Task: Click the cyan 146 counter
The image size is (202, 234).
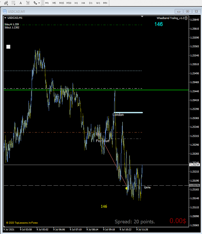Action: [159, 24]
